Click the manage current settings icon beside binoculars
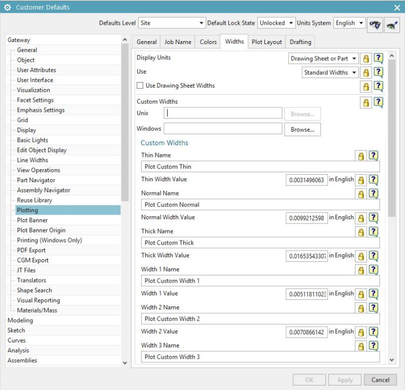405x390 pixels. click(x=392, y=25)
